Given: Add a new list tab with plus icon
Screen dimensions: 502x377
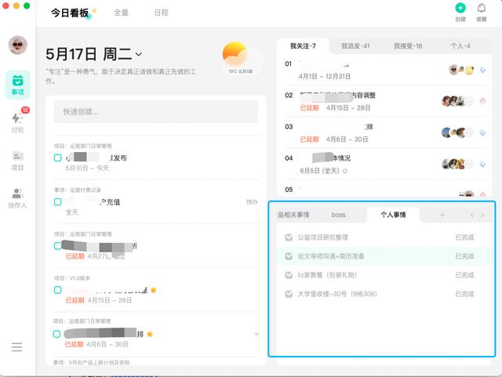Looking at the screenshot, I should (442, 215).
